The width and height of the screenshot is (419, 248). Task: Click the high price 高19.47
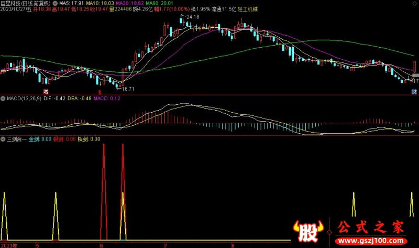click(x=61, y=9)
